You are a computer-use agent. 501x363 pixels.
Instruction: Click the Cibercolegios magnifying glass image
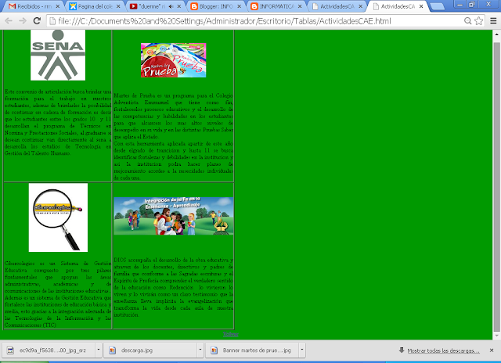point(58,217)
